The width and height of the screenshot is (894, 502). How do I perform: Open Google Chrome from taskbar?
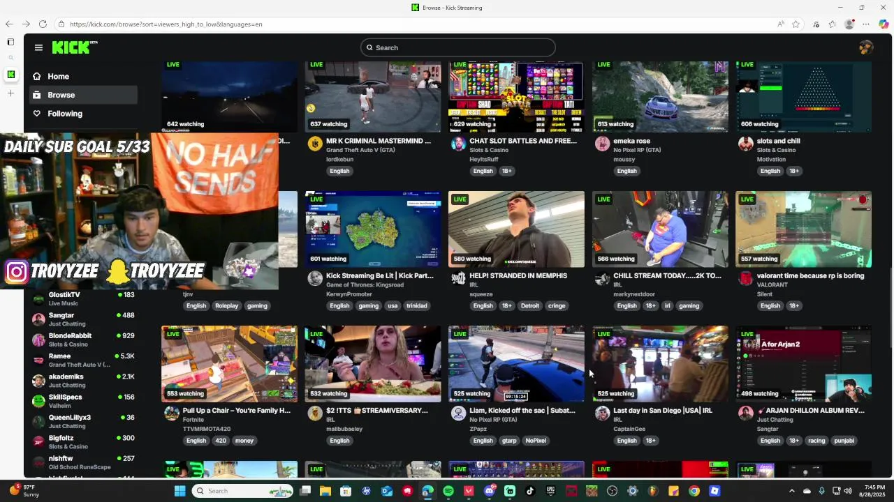click(x=694, y=491)
